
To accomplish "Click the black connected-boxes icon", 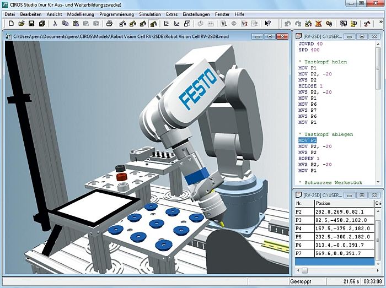I will [x=344, y=24].
